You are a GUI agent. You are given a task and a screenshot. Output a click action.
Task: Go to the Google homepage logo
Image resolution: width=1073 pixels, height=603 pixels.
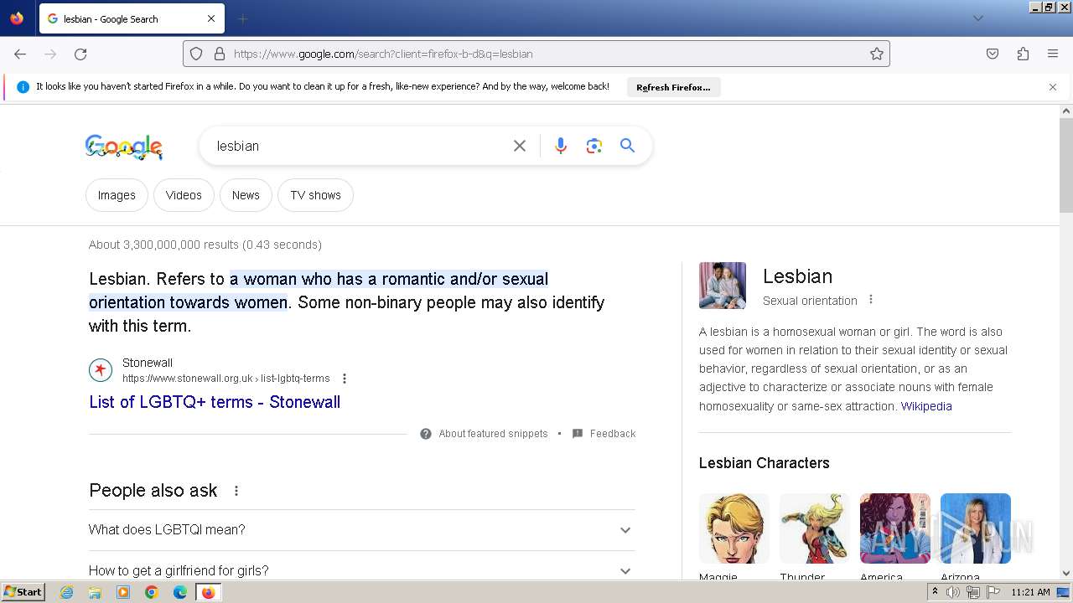(124, 147)
